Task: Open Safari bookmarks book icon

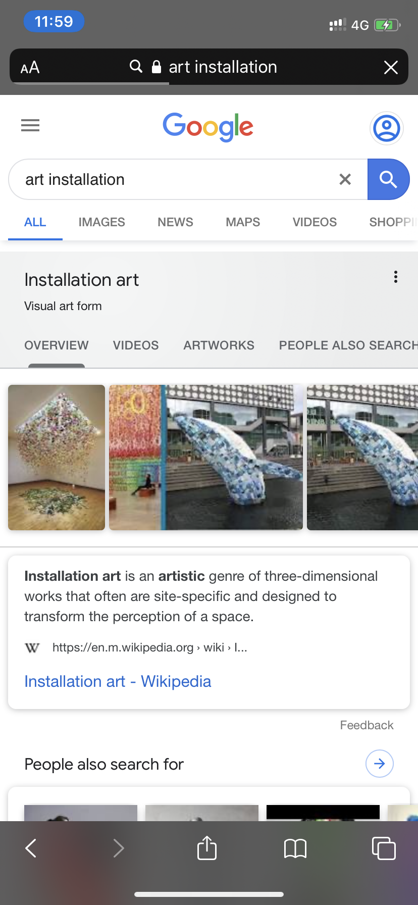Action: pyautogui.click(x=295, y=848)
